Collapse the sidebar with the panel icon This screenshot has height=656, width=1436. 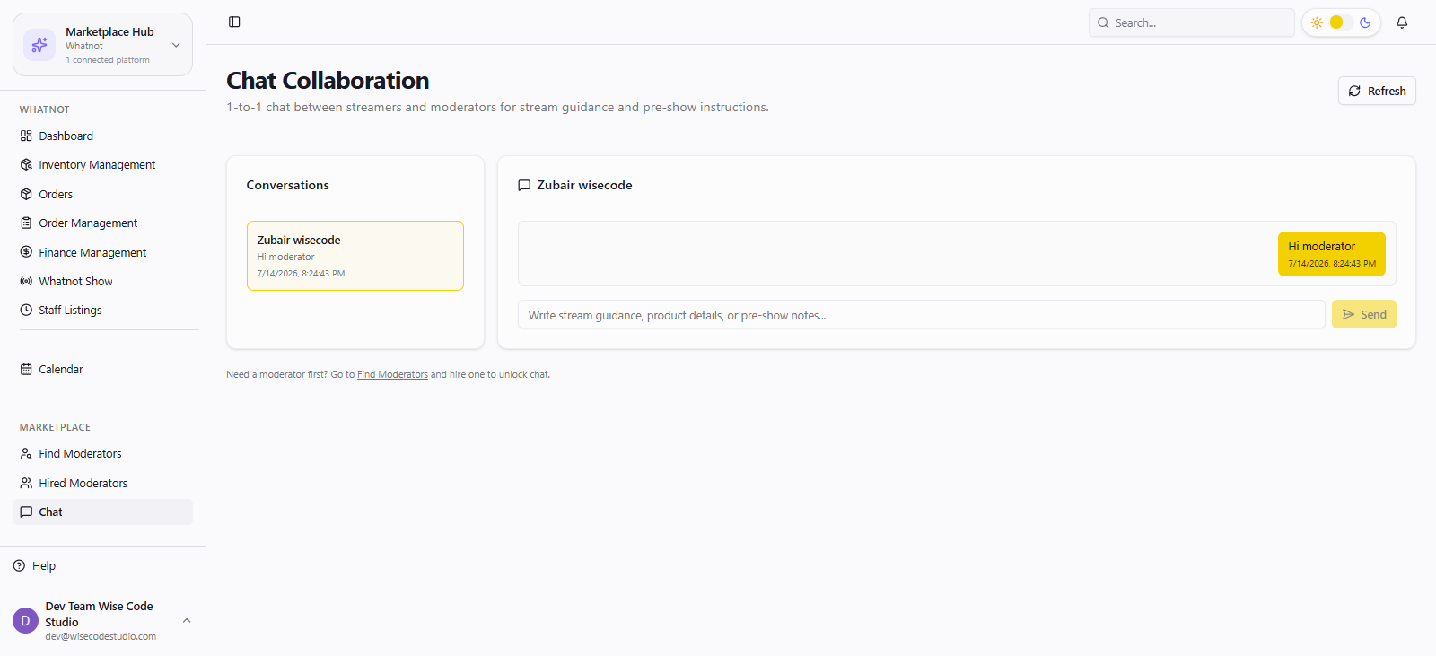pyautogui.click(x=234, y=22)
